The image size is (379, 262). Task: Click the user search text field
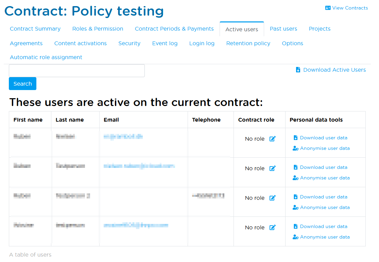[76, 71]
